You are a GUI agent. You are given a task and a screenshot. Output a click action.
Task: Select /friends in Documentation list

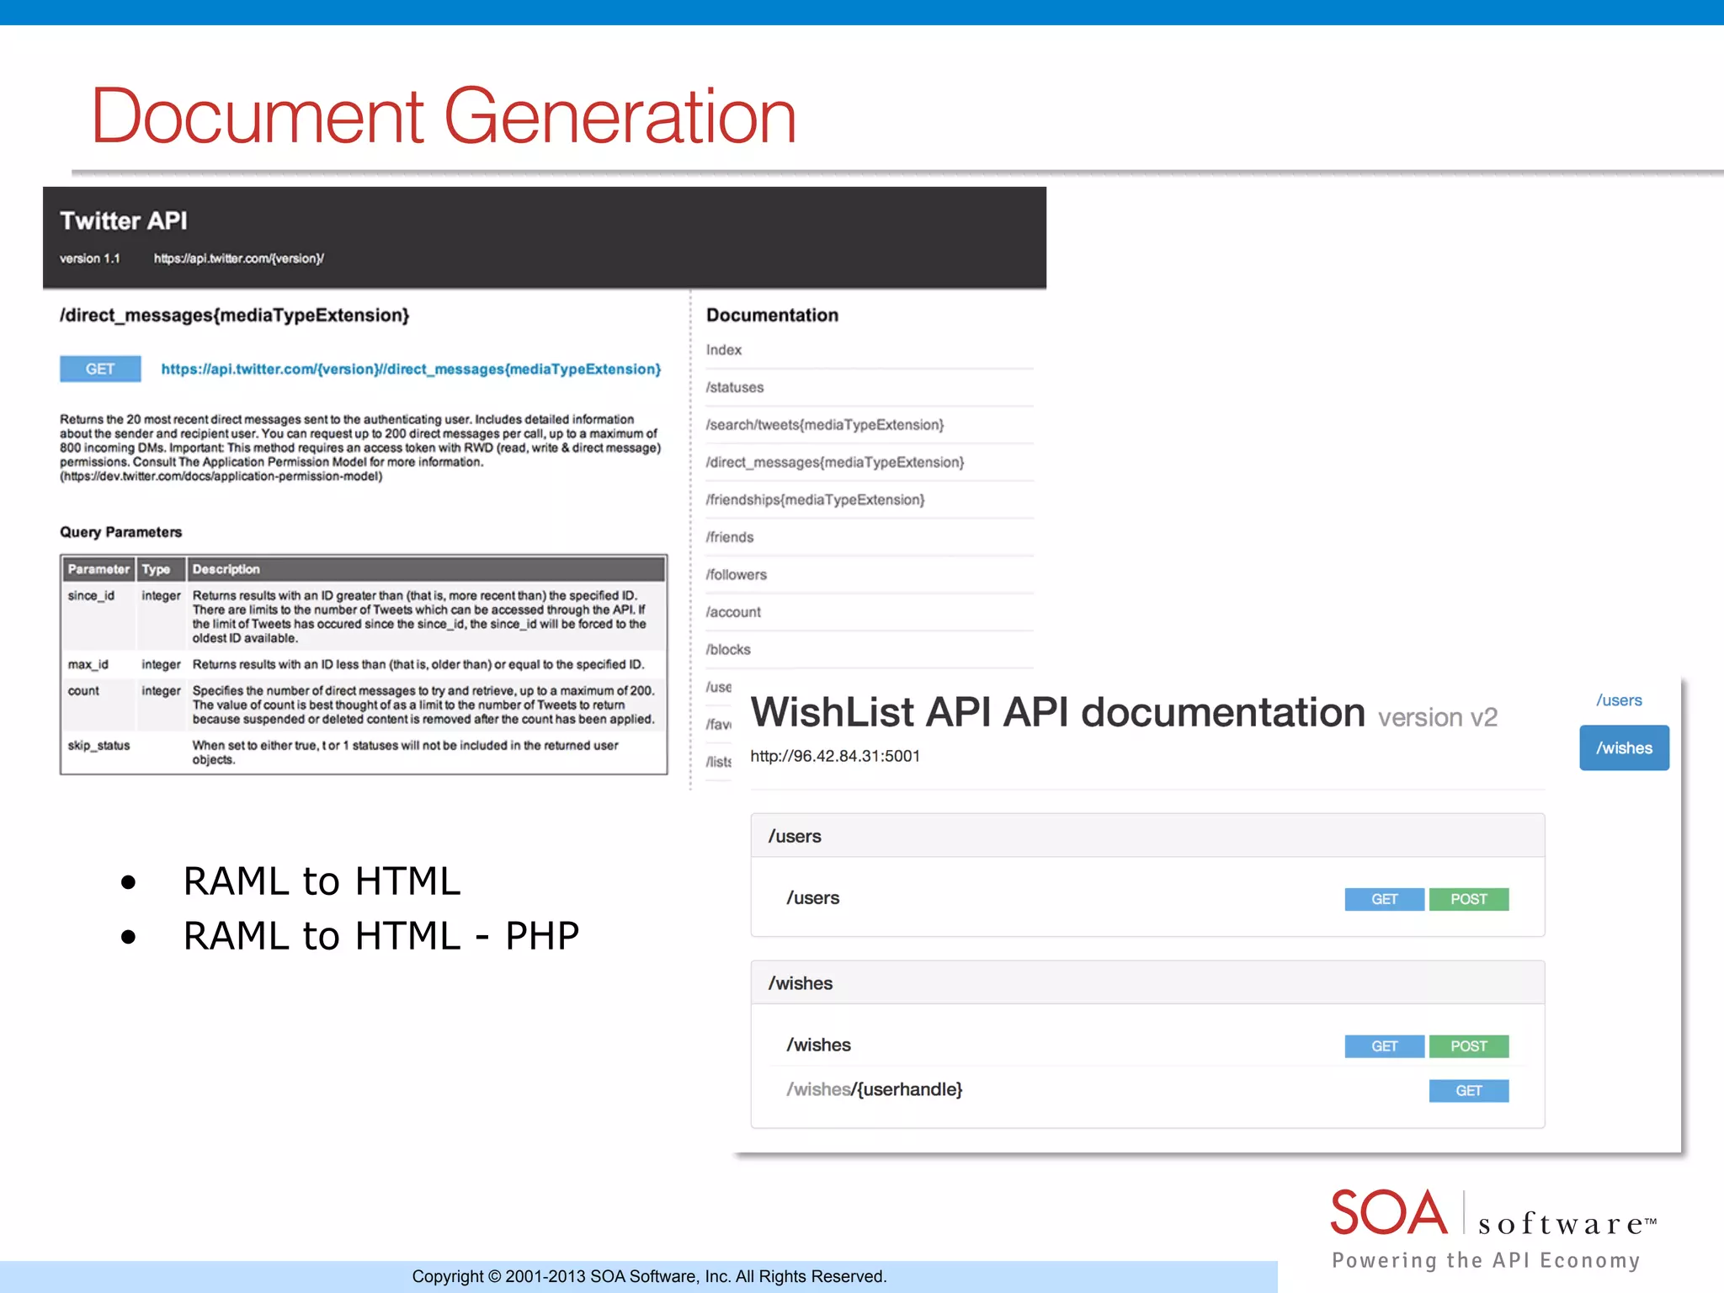click(730, 537)
